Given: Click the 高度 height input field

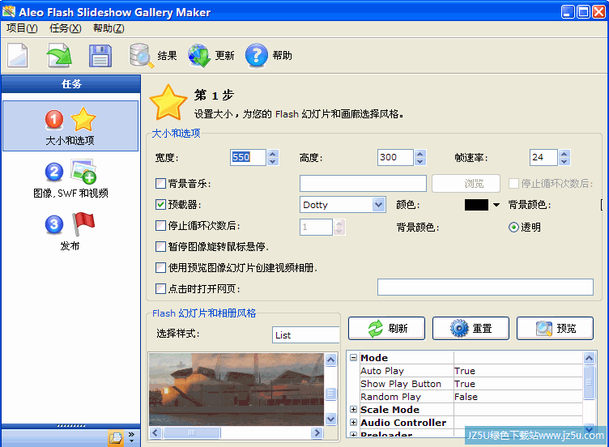Looking at the screenshot, I should click(x=395, y=157).
